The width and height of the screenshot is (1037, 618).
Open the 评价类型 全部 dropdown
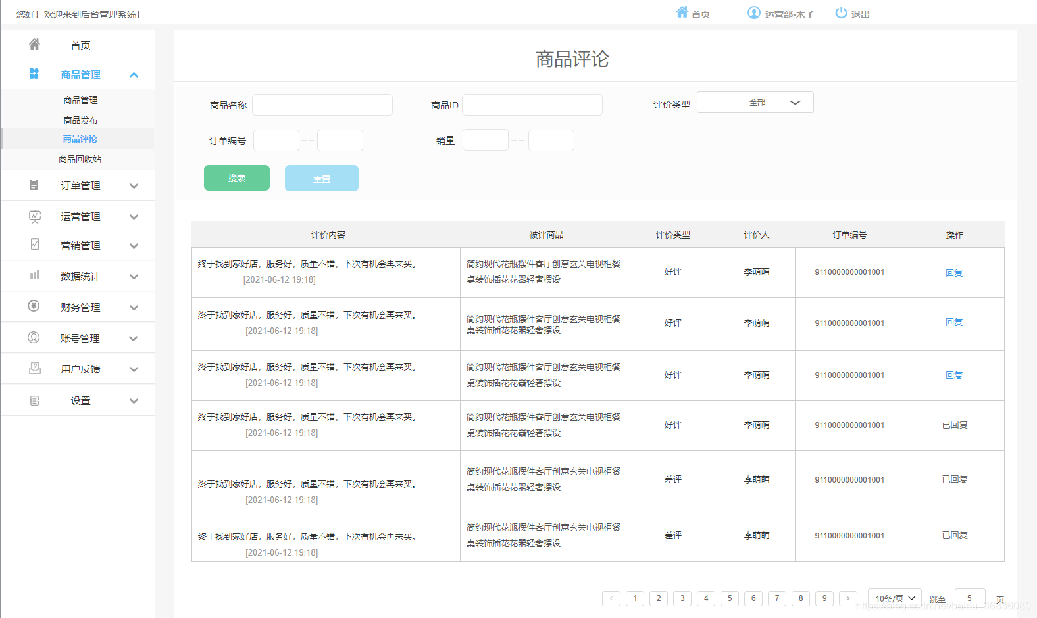[x=755, y=103]
